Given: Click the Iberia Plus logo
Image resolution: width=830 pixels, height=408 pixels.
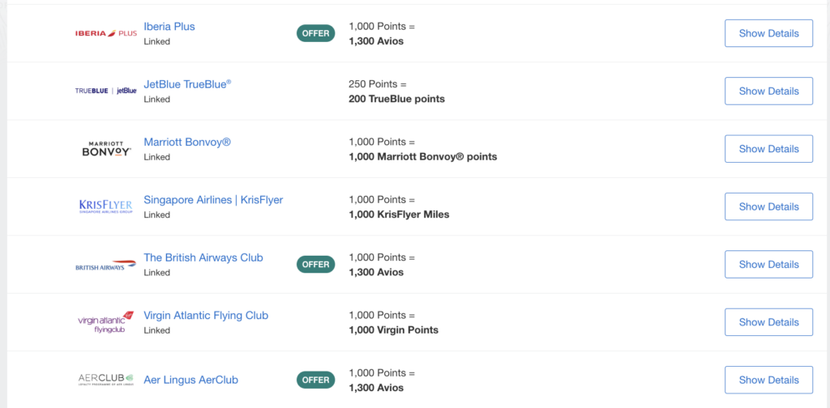Looking at the screenshot, I should (x=106, y=33).
